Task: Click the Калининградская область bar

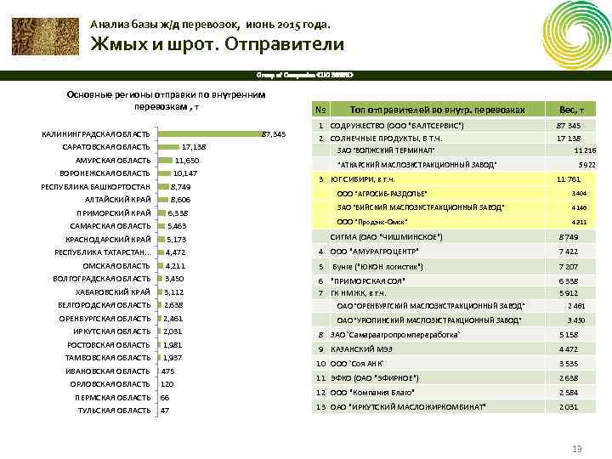Action: [x=210, y=134]
